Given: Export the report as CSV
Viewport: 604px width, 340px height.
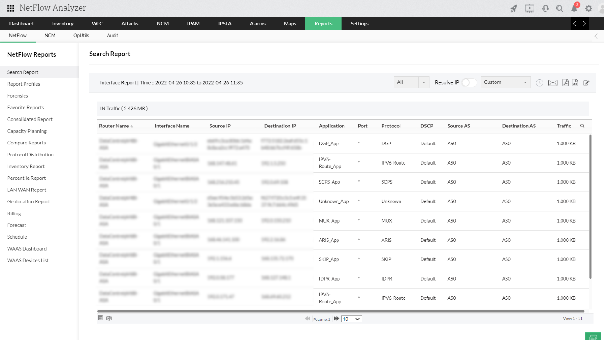Looking at the screenshot, I should click(575, 82).
